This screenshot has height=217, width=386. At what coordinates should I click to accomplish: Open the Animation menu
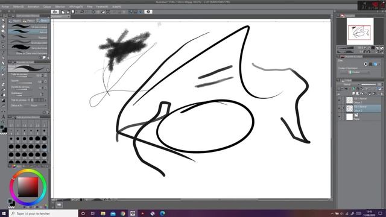34,7
